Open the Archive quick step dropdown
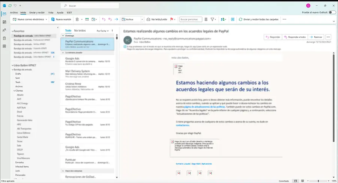This screenshot has height=183, width=338. 142,20
